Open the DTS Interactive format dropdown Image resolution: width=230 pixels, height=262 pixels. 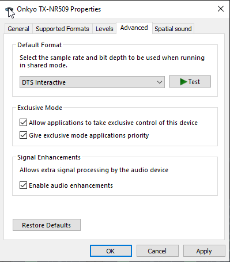92,82
